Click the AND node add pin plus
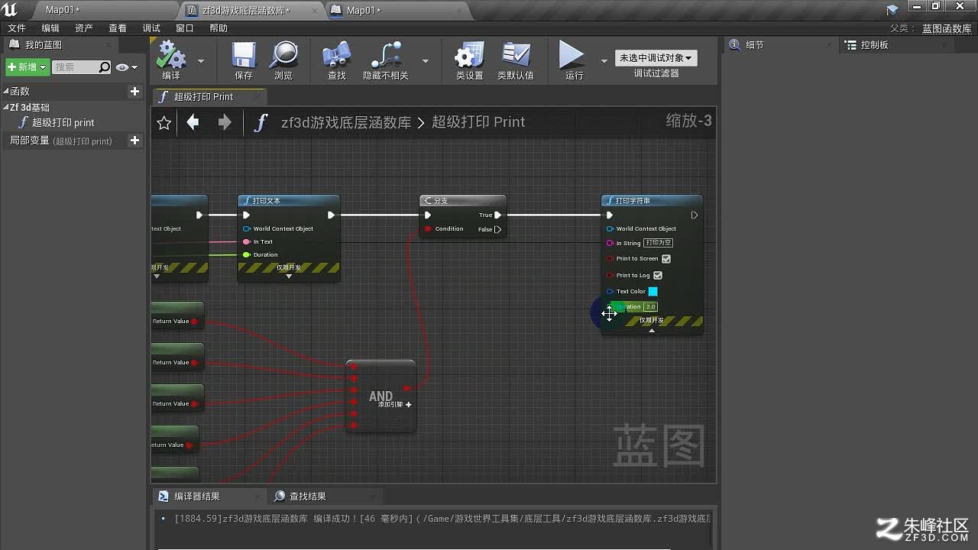978x550 pixels. point(409,405)
